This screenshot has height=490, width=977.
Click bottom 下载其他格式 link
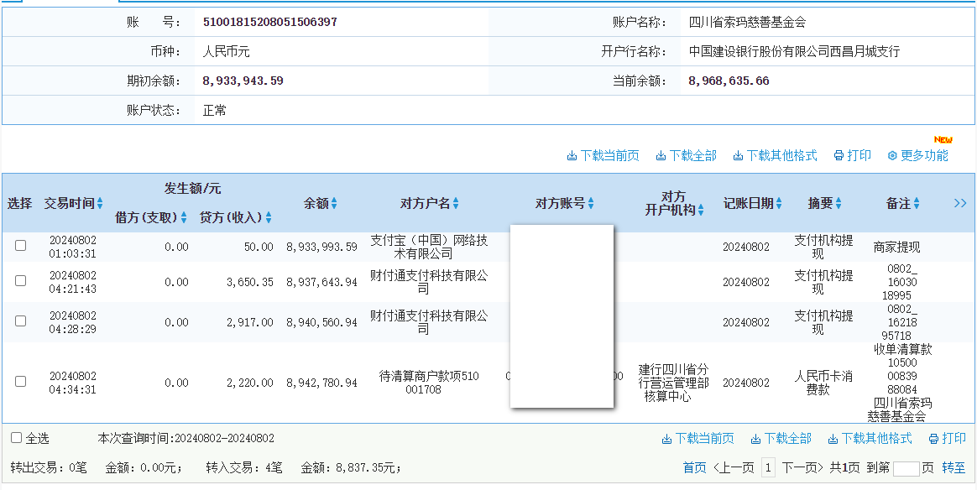[x=870, y=439]
